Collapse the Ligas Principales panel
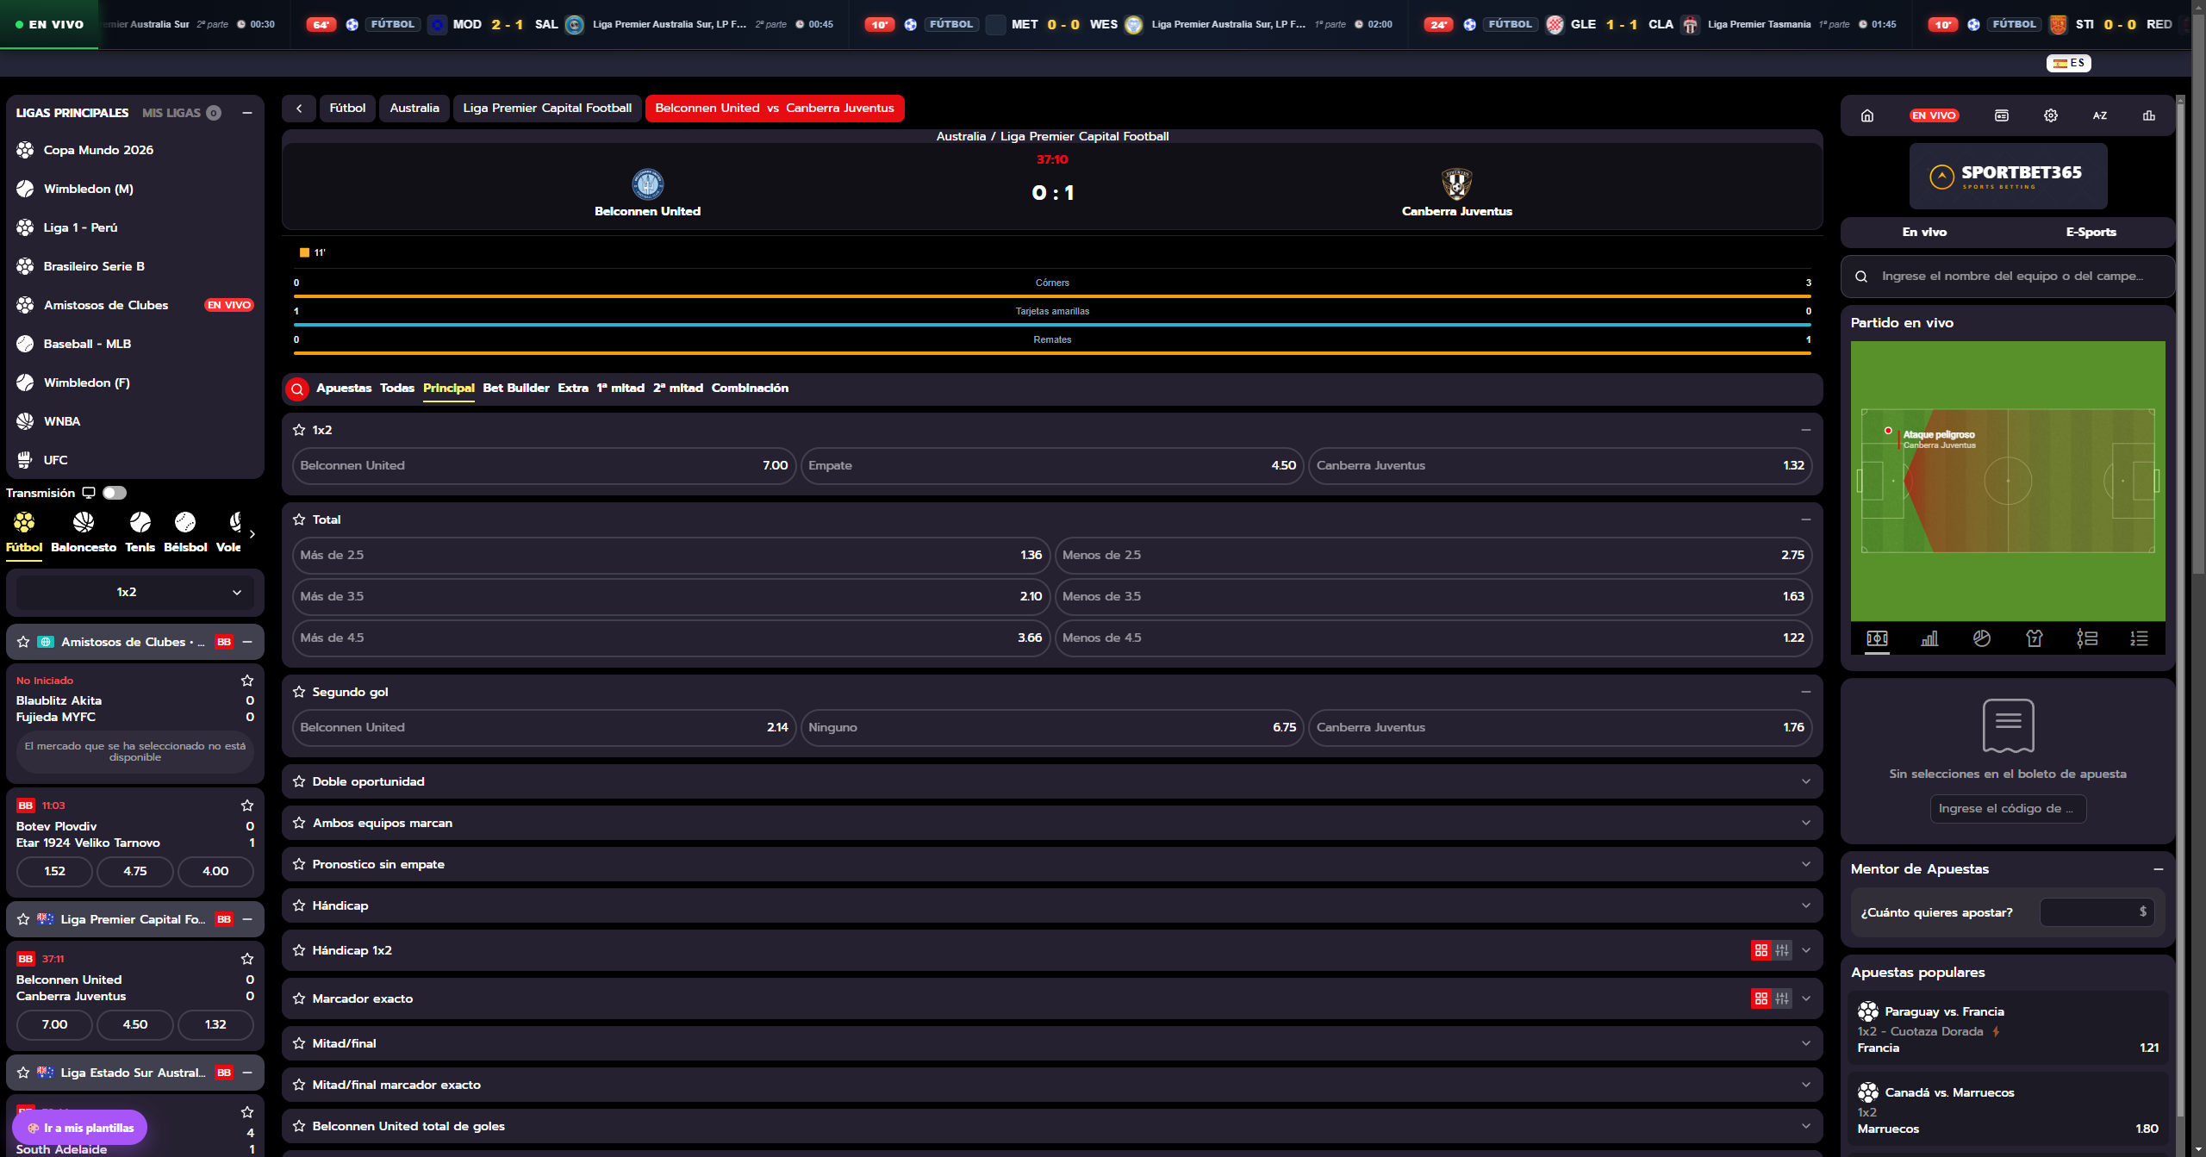 point(247,113)
